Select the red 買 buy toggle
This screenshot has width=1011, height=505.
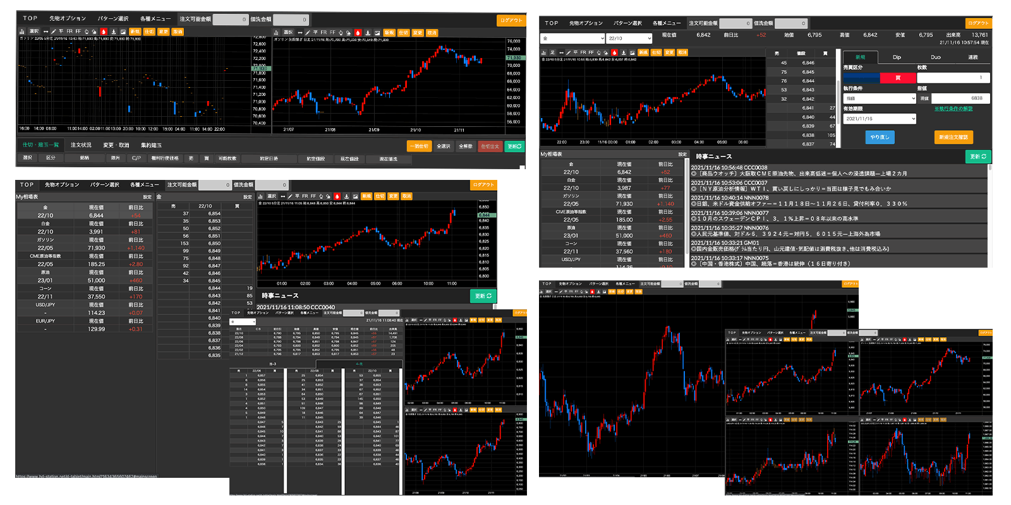pos(897,78)
